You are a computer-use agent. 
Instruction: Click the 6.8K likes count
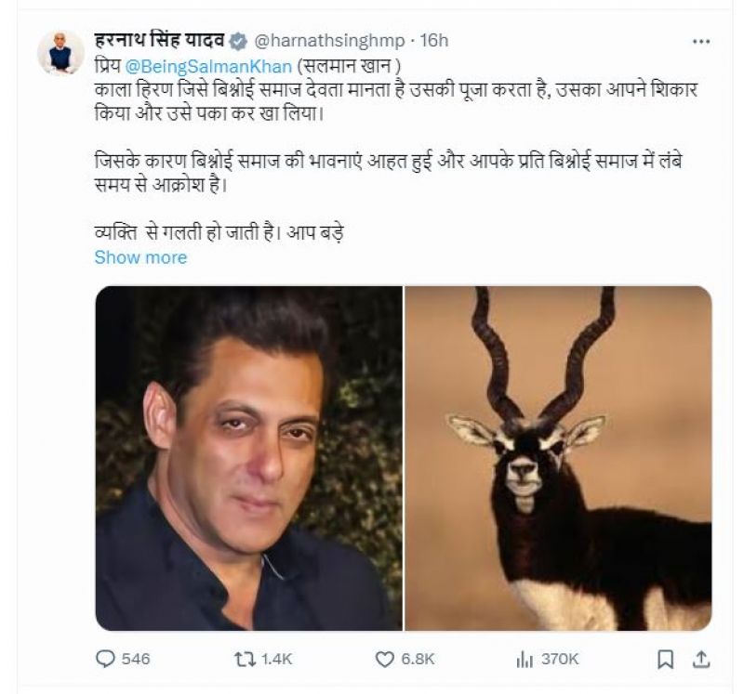point(418,659)
